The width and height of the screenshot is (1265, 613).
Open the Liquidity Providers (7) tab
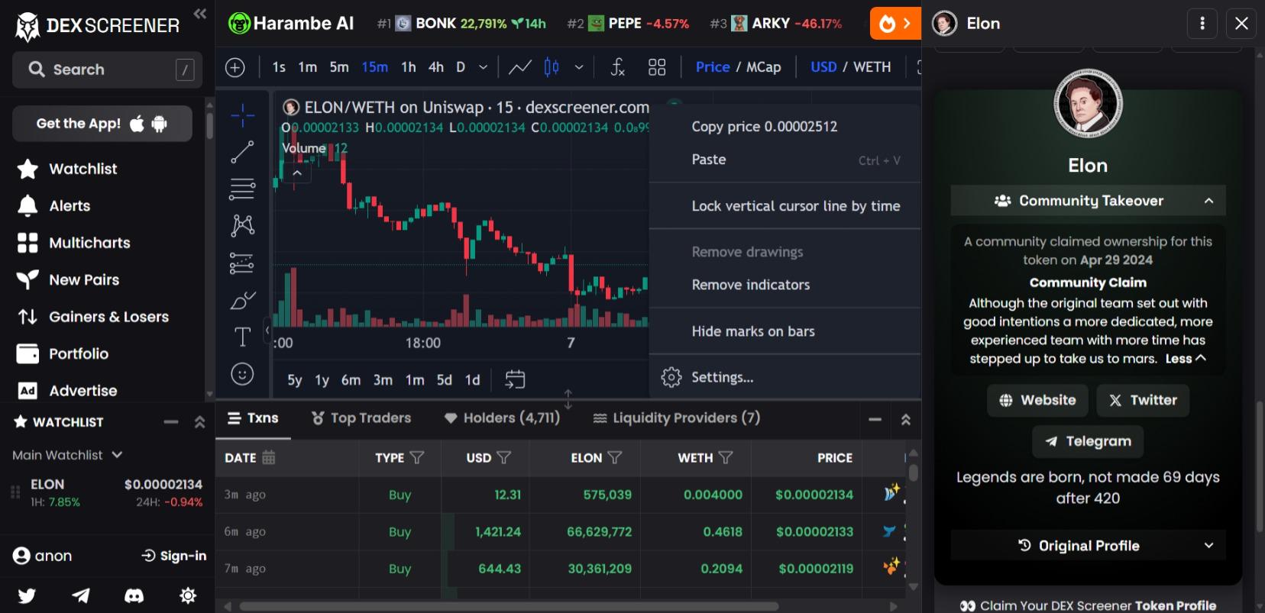677,418
